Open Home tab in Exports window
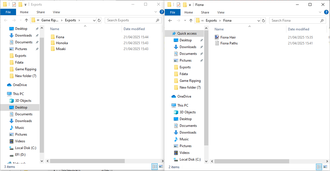The image size is (330, 171). point(24,12)
